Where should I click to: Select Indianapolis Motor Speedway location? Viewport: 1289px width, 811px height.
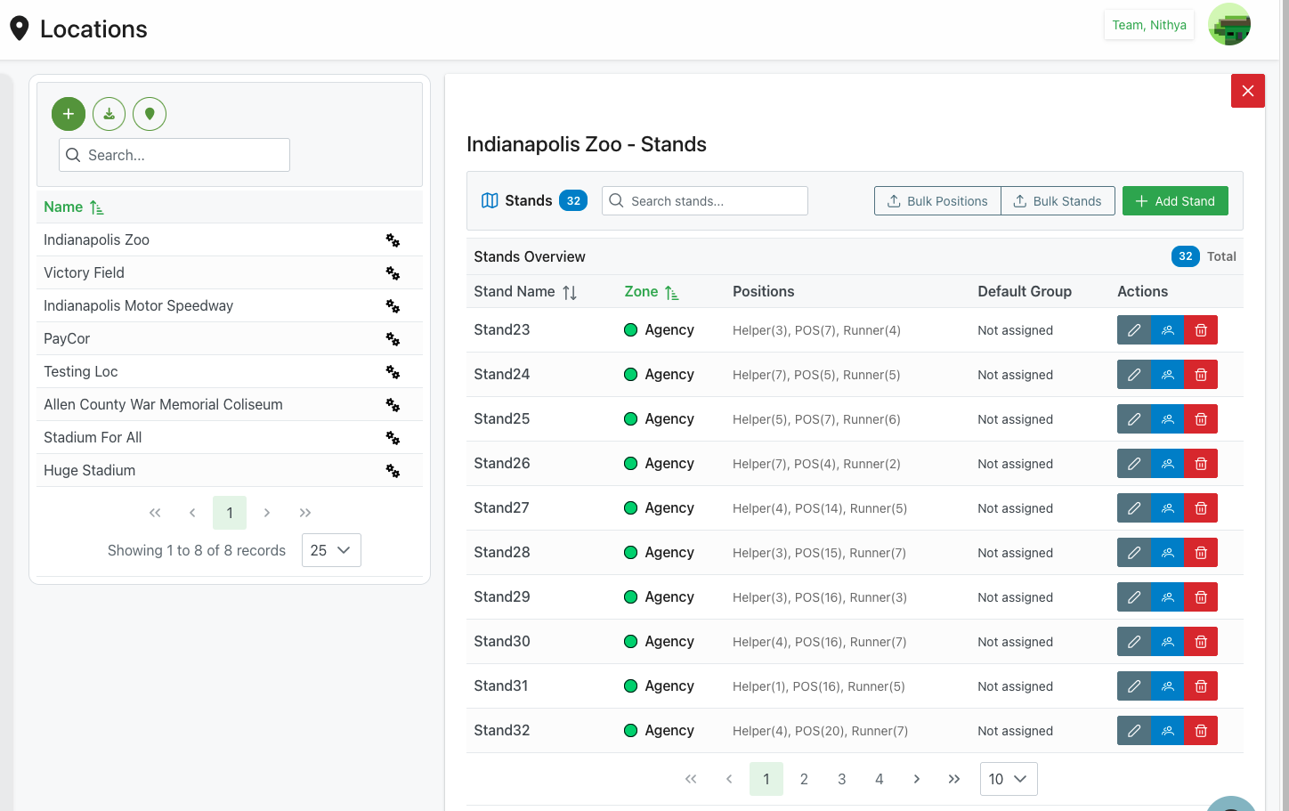pos(138,306)
